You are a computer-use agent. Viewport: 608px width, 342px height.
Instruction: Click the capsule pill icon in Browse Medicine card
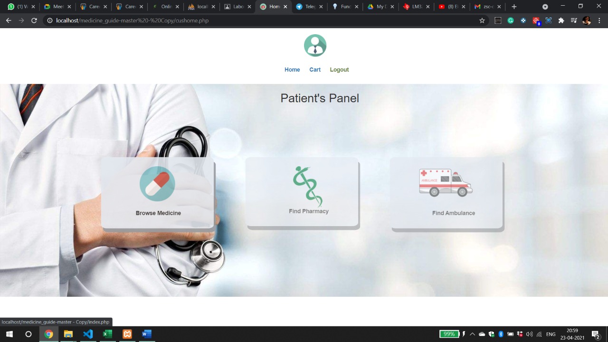(157, 184)
